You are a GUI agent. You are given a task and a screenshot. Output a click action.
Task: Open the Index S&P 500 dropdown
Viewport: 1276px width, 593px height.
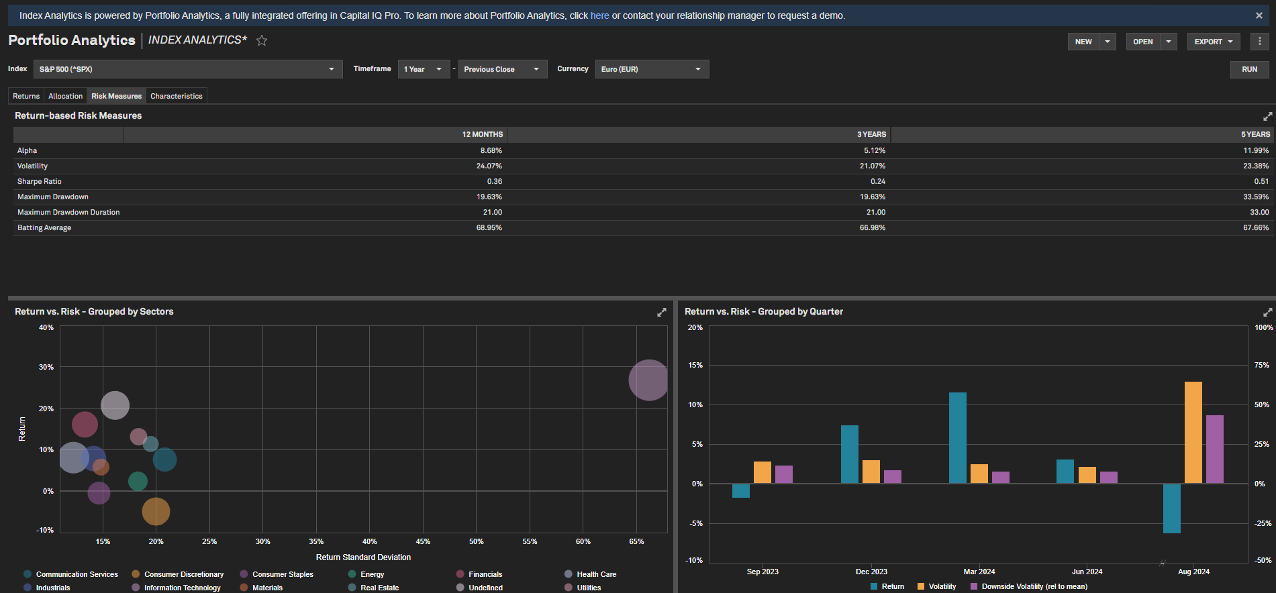pyautogui.click(x=187, y=69)
